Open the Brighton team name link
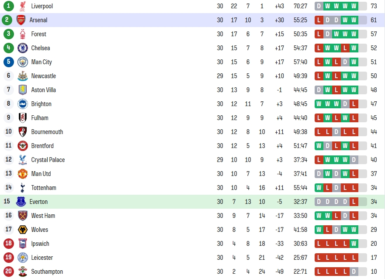The height and width of the screenshot is (279, 385). pyautogui.click(x=41, y=104)
